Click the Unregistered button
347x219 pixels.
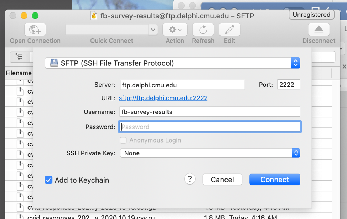(311, 15)
